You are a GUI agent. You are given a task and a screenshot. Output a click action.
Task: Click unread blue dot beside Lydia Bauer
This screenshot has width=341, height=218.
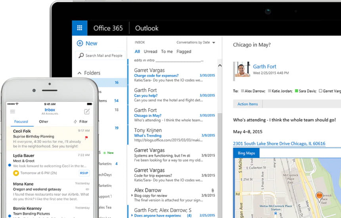coord(10,165)
